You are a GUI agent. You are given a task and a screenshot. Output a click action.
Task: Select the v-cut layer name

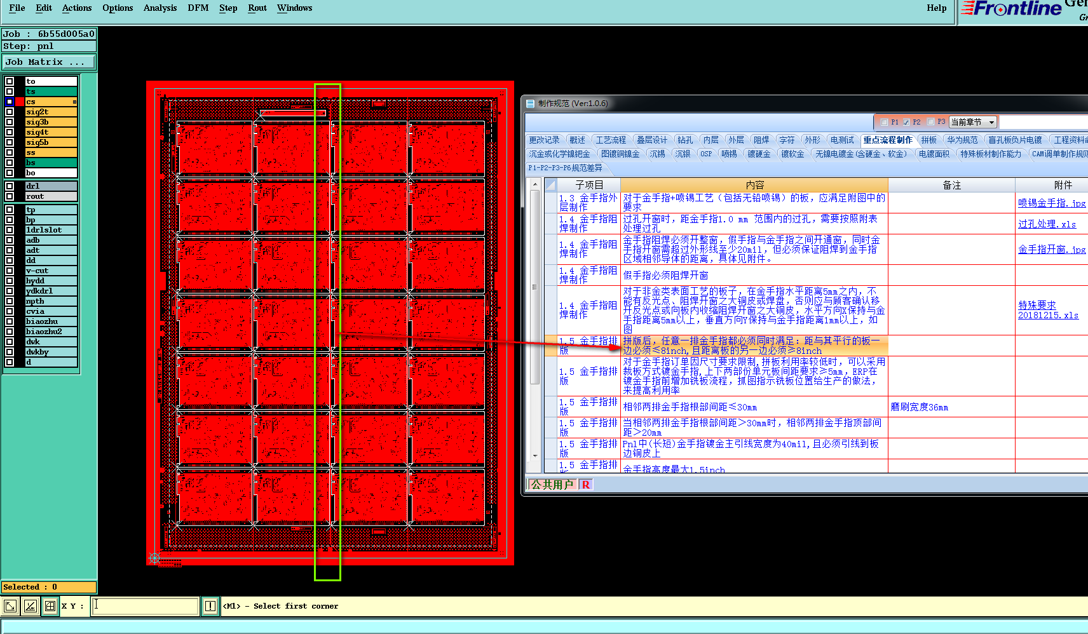coord(51,271)
